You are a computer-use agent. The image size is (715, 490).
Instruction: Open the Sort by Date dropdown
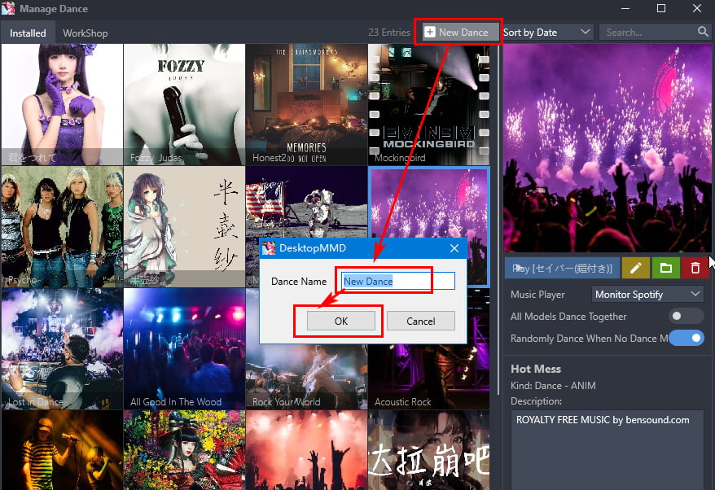tap(547, 32)
